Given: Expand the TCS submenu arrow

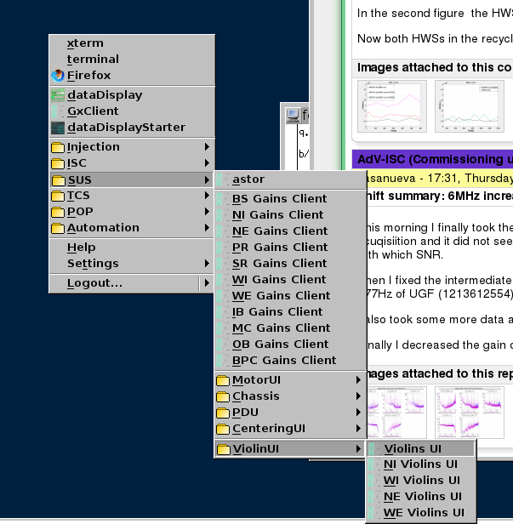Looking at the screenshot, I should [x=206, y=196].
